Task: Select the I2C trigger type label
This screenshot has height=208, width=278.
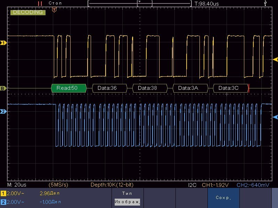Action: [192, 185]
